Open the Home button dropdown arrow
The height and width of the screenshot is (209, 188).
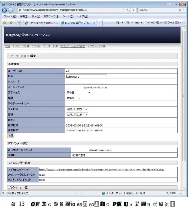point(122,23)
